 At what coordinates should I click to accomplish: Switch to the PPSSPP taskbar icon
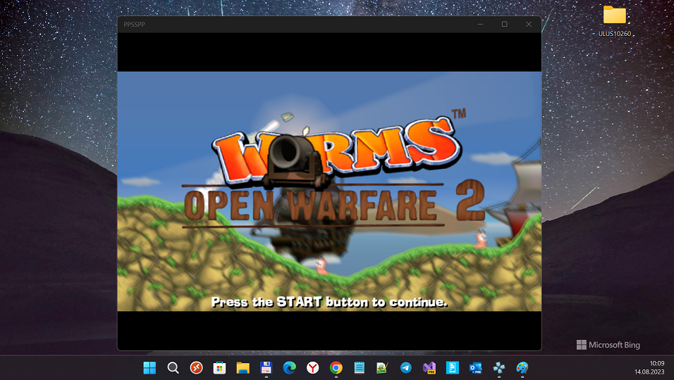click(499, 367)
